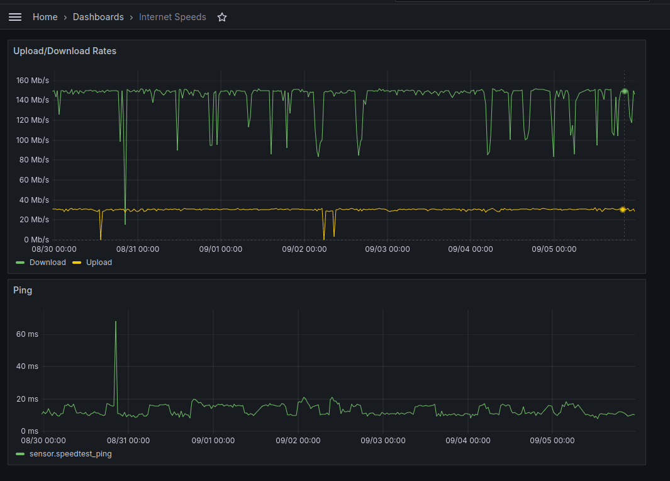Star the Internet Speeds dashboard as favorite
The width and height of the screenshot is (670, 481).
pos(221,17)
